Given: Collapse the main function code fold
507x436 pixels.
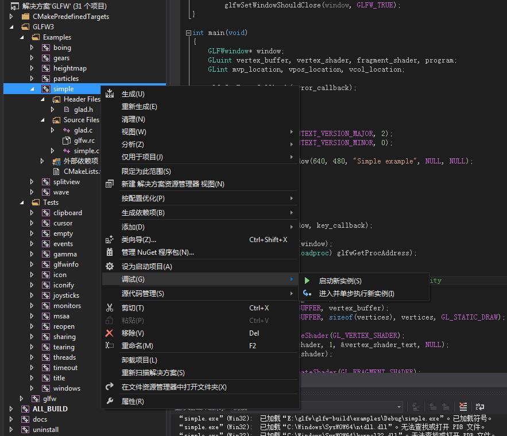Looking at the screenshot, I should pyautogui.click(x=188, y=33).
